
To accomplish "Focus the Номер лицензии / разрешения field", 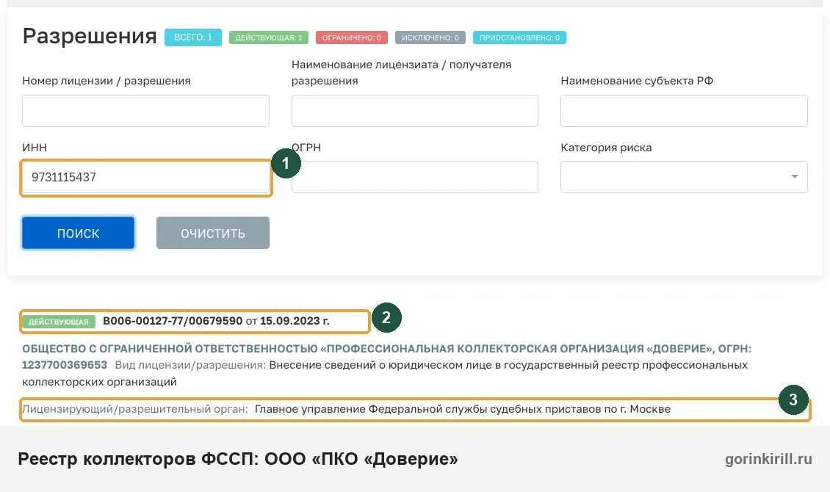I will click(x=145, y=111).
